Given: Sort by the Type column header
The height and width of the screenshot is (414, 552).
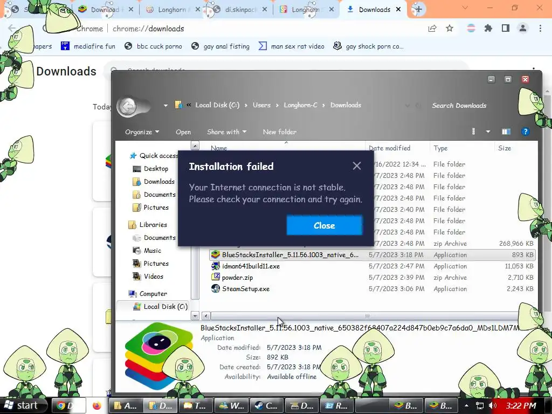Looking at the screenshot, I should 440,148.
